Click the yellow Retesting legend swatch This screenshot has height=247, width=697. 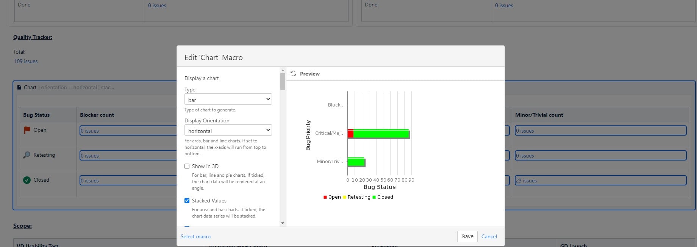click(x=344, y=197)
